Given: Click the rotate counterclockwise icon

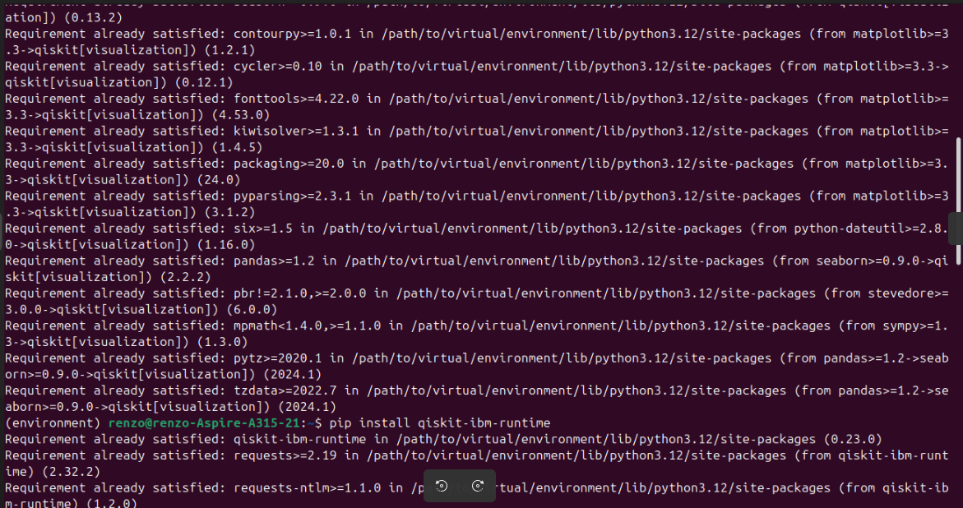Looking at the screenshot, I should (442, 487).
